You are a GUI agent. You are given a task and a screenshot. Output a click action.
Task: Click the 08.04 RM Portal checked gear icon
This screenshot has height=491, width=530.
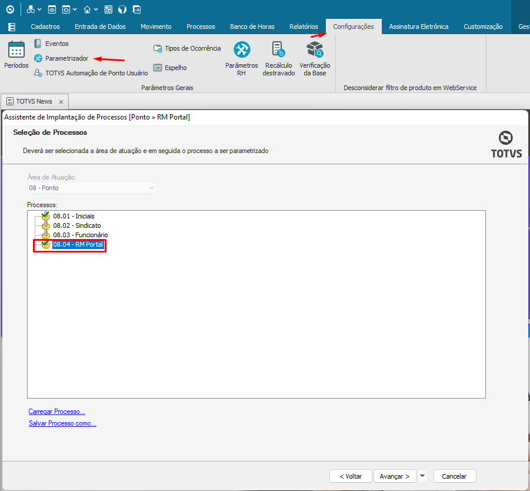46,244
